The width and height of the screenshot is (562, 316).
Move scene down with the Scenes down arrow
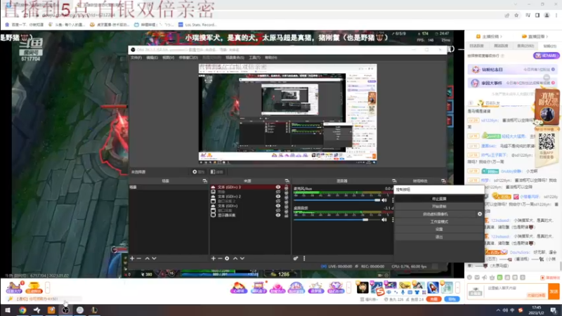coord(154,258)
